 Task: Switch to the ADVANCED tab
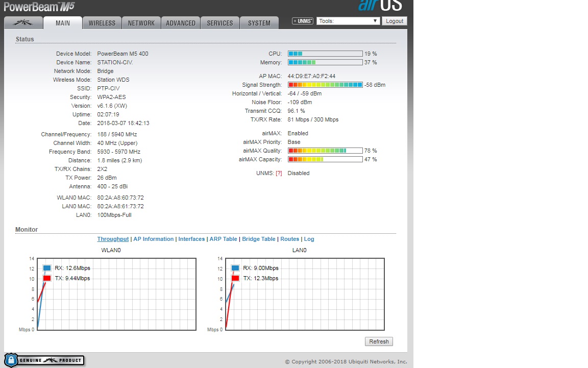[x=181, y=23]
